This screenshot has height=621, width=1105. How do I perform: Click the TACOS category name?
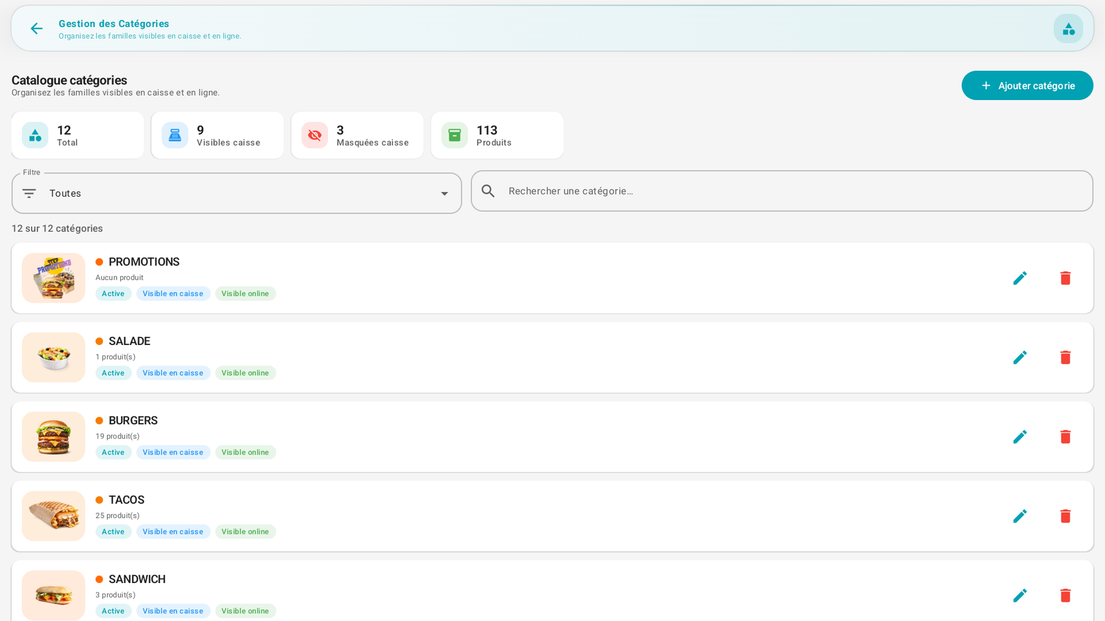point(126,500)
